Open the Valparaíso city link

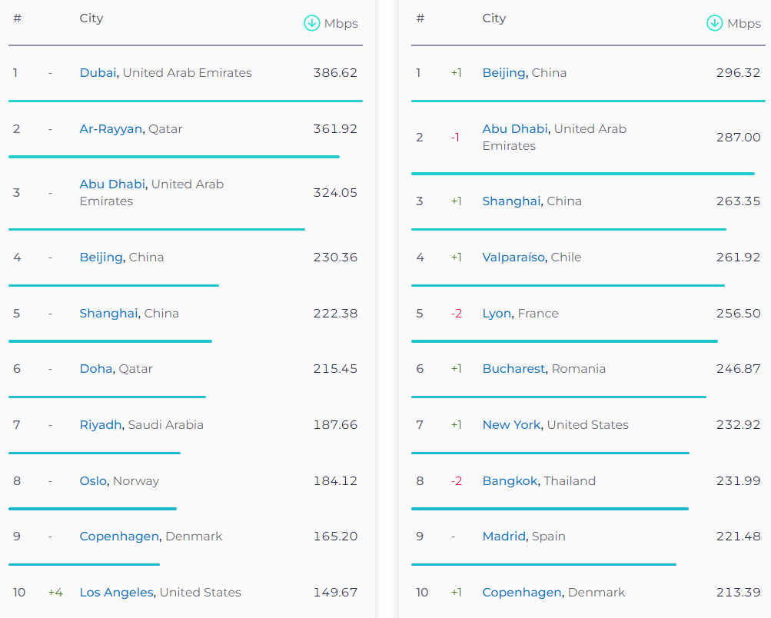pos(514,257)
